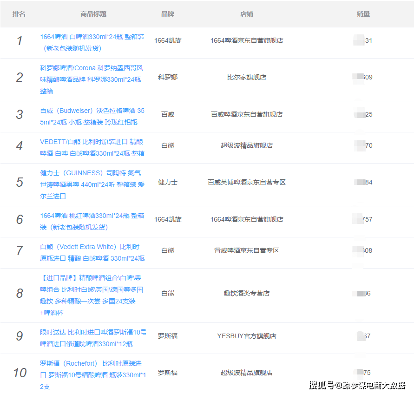Click the 科罗娜 brand cell
The image size is (414, 394).
168,77
